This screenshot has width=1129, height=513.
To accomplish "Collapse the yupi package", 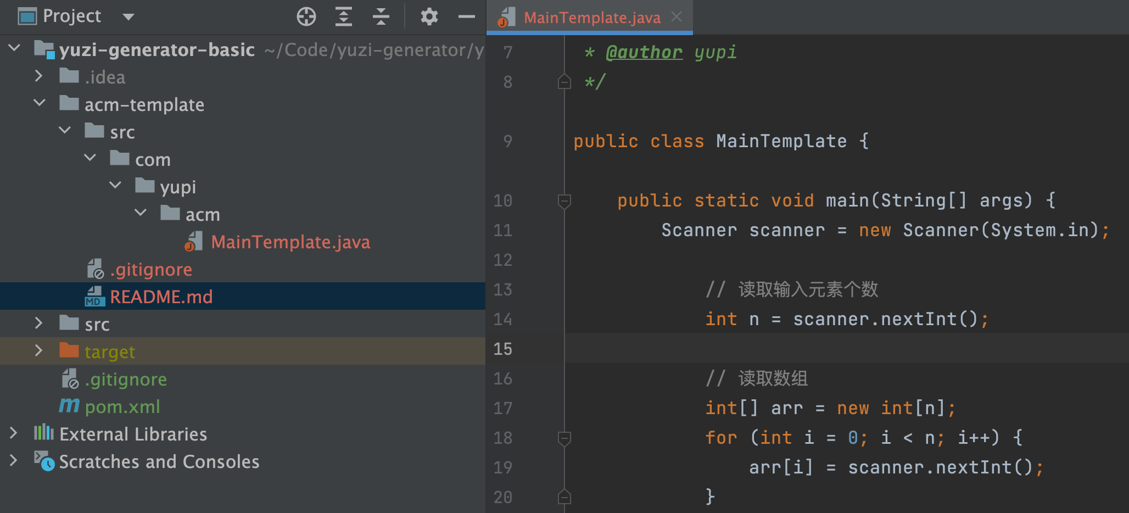I will tap(115, 185).
